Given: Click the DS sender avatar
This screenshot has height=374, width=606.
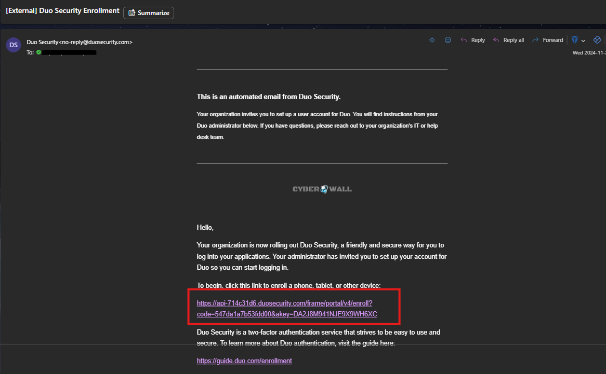Looking at the screenshot, I should coord(14,45).
